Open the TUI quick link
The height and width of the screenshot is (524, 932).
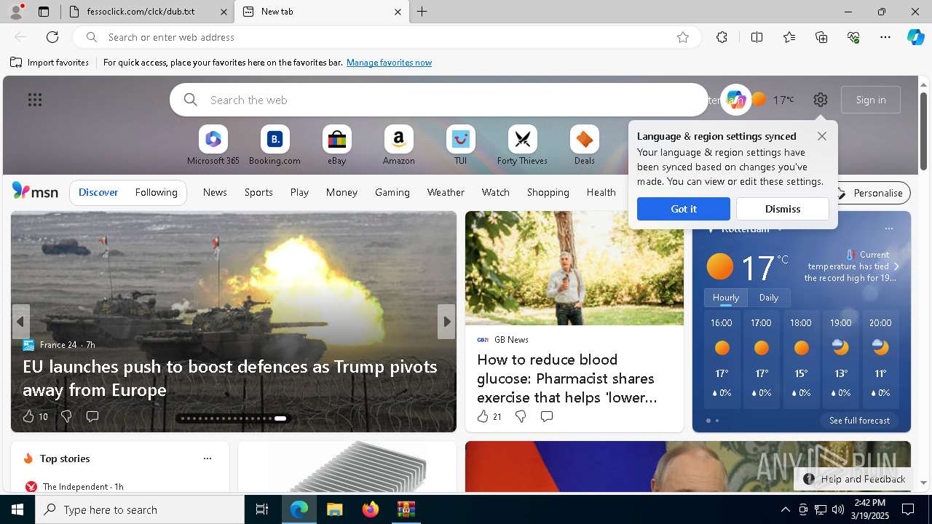[x=460, y=146]
